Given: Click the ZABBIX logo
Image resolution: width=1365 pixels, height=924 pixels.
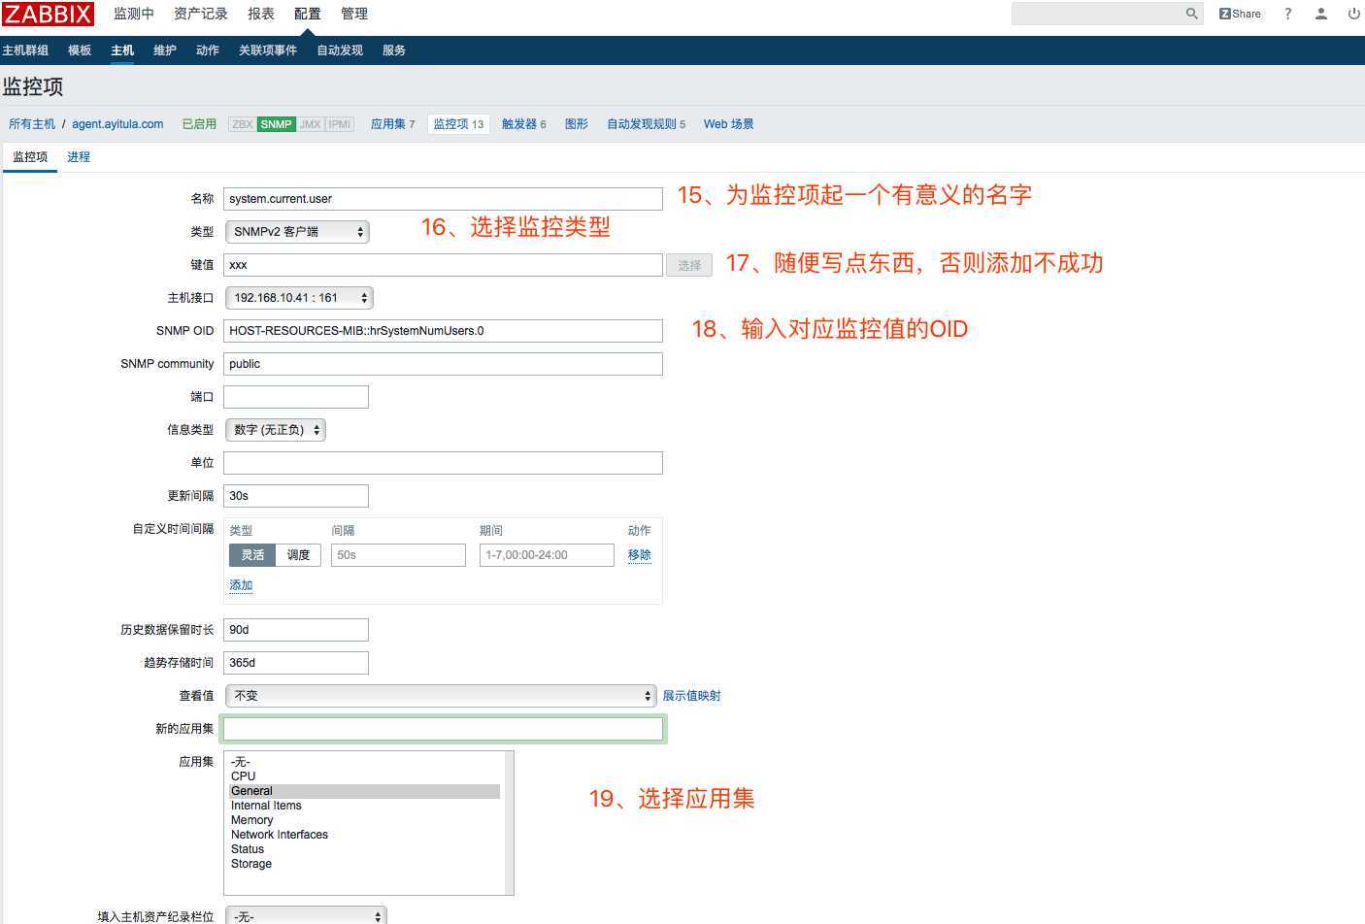Looking at the screenshot, I should pyautogui.click(x=48, y=14).
